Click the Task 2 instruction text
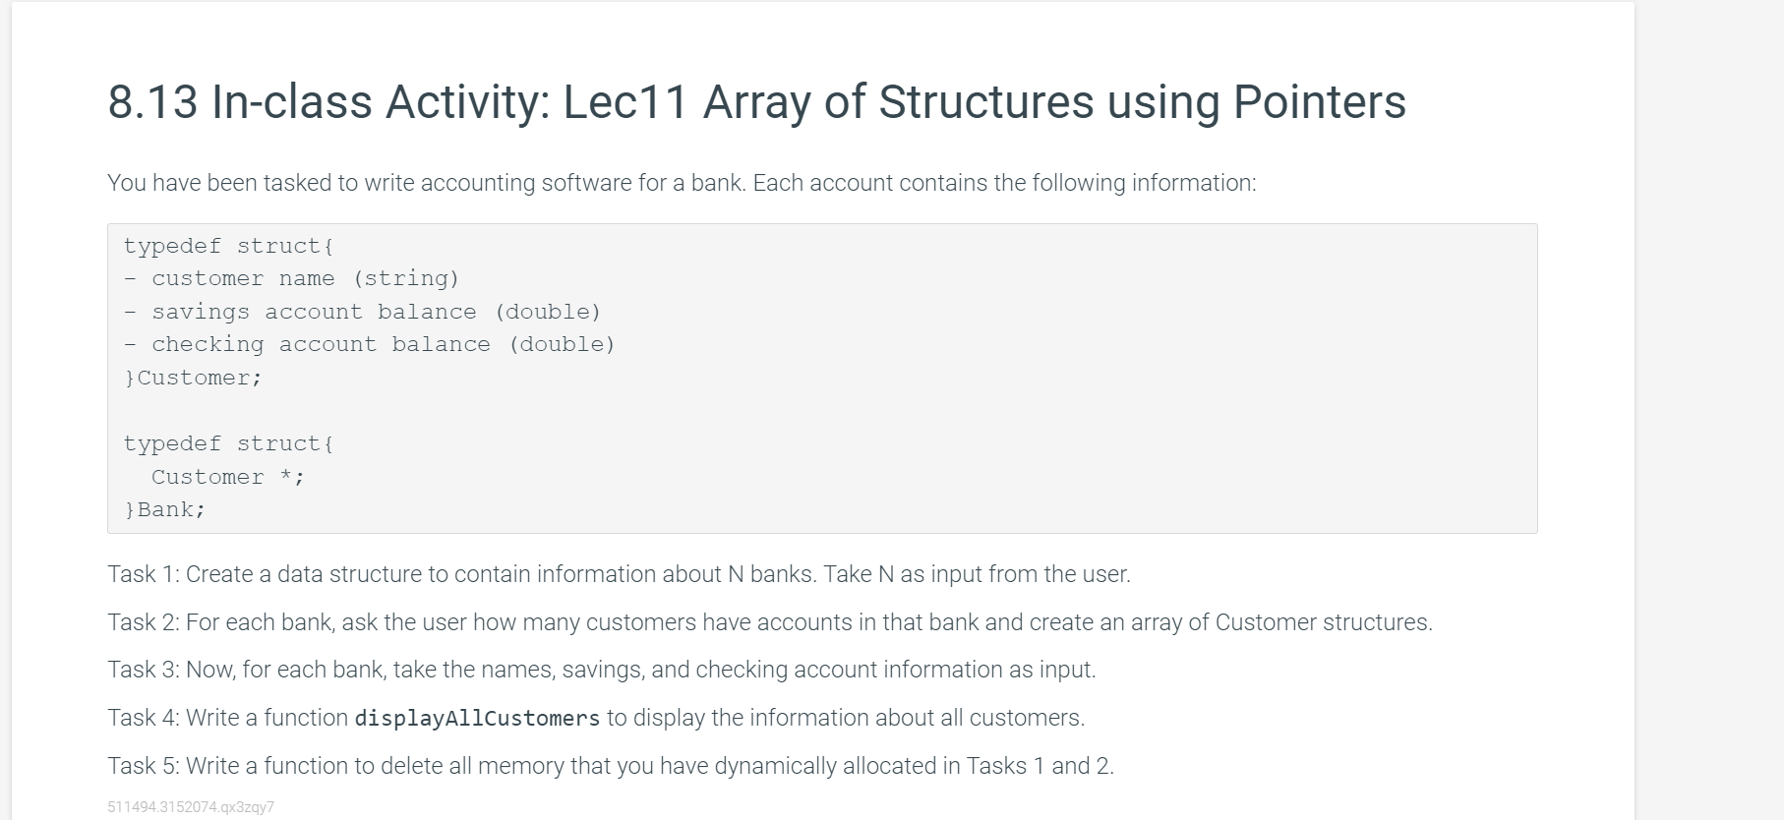 770,622
